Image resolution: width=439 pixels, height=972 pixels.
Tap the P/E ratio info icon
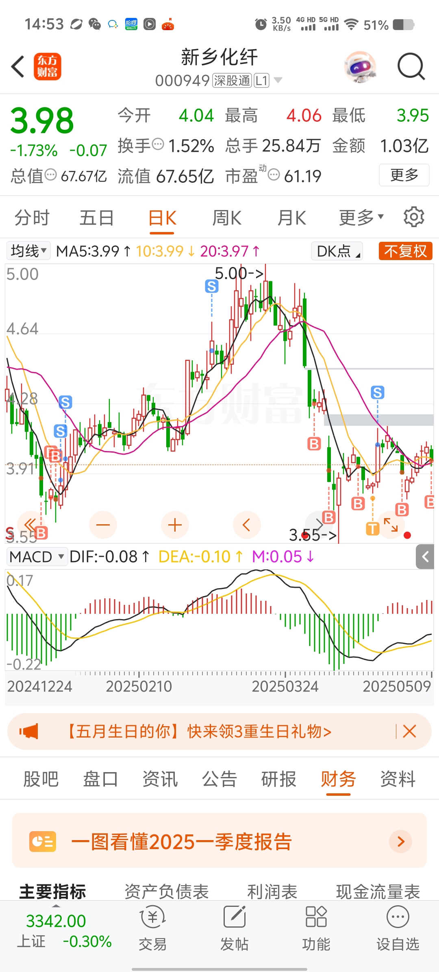(274, 175)
